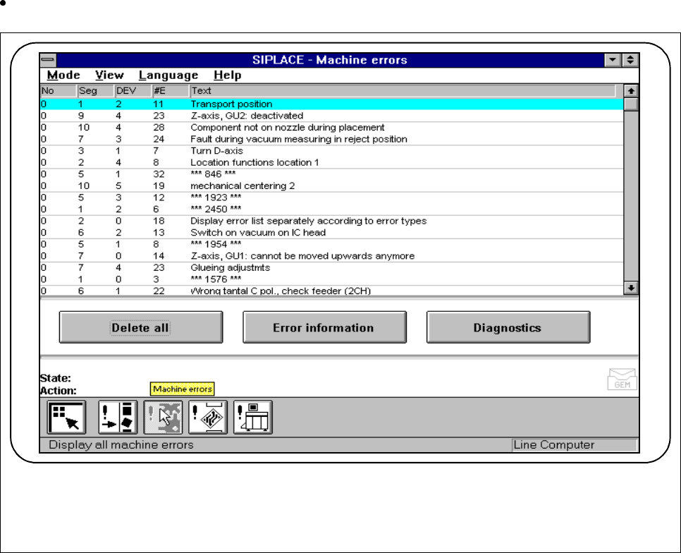Click the Diagnostics button
The width and height of the screenshot is (681, 553).
point(508,327)
